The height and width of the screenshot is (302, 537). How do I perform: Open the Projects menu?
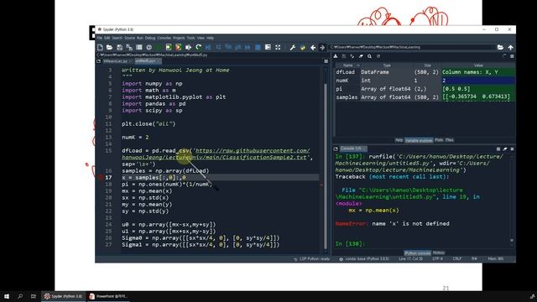click(x=179, y=38)
